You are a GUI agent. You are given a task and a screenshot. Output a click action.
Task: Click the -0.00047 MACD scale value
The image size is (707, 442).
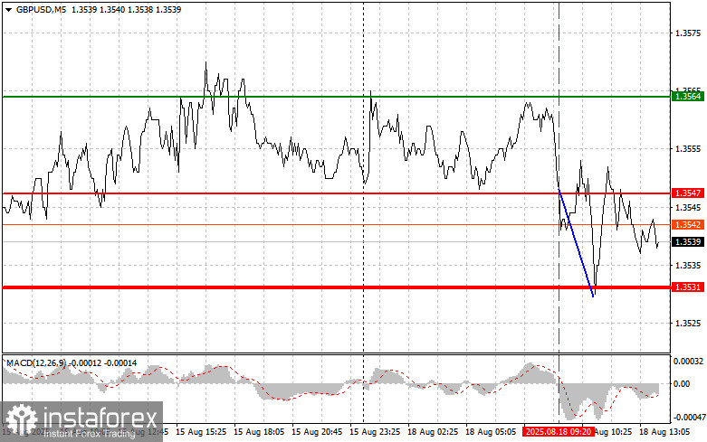[x=688, y=418]
